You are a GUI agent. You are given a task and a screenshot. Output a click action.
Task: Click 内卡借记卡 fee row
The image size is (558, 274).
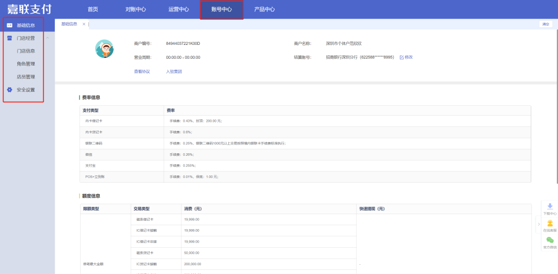pyautogui.click(x=305, y=121)
